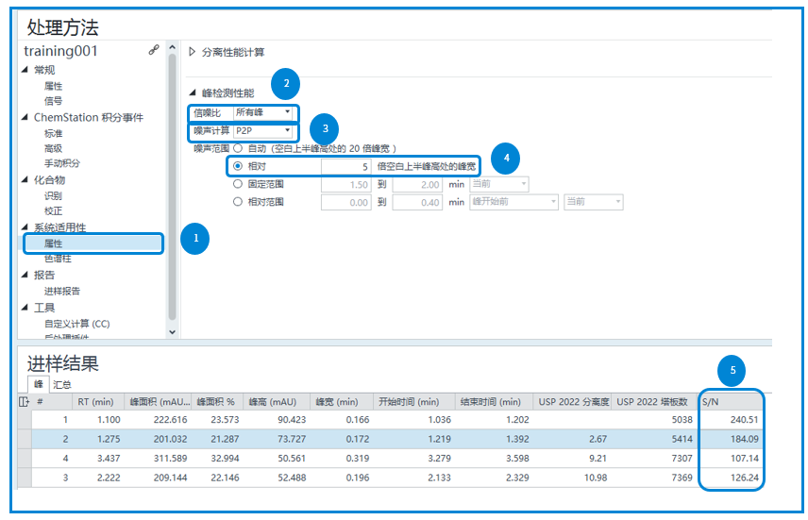This screenshot has height=520, width=808.
Task: Collapse the 峰检测性能 section
Action: 193,92
